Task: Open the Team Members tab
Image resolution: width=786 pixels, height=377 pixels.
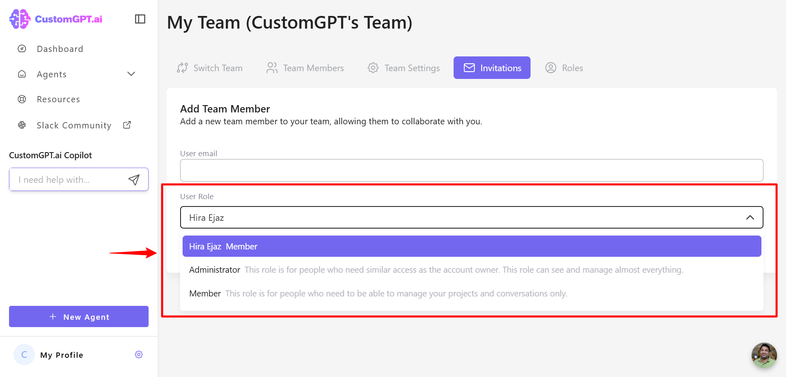Action: (x=305, y=68)
